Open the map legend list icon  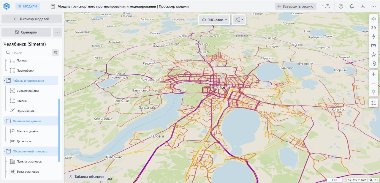(x=373, y=103)
